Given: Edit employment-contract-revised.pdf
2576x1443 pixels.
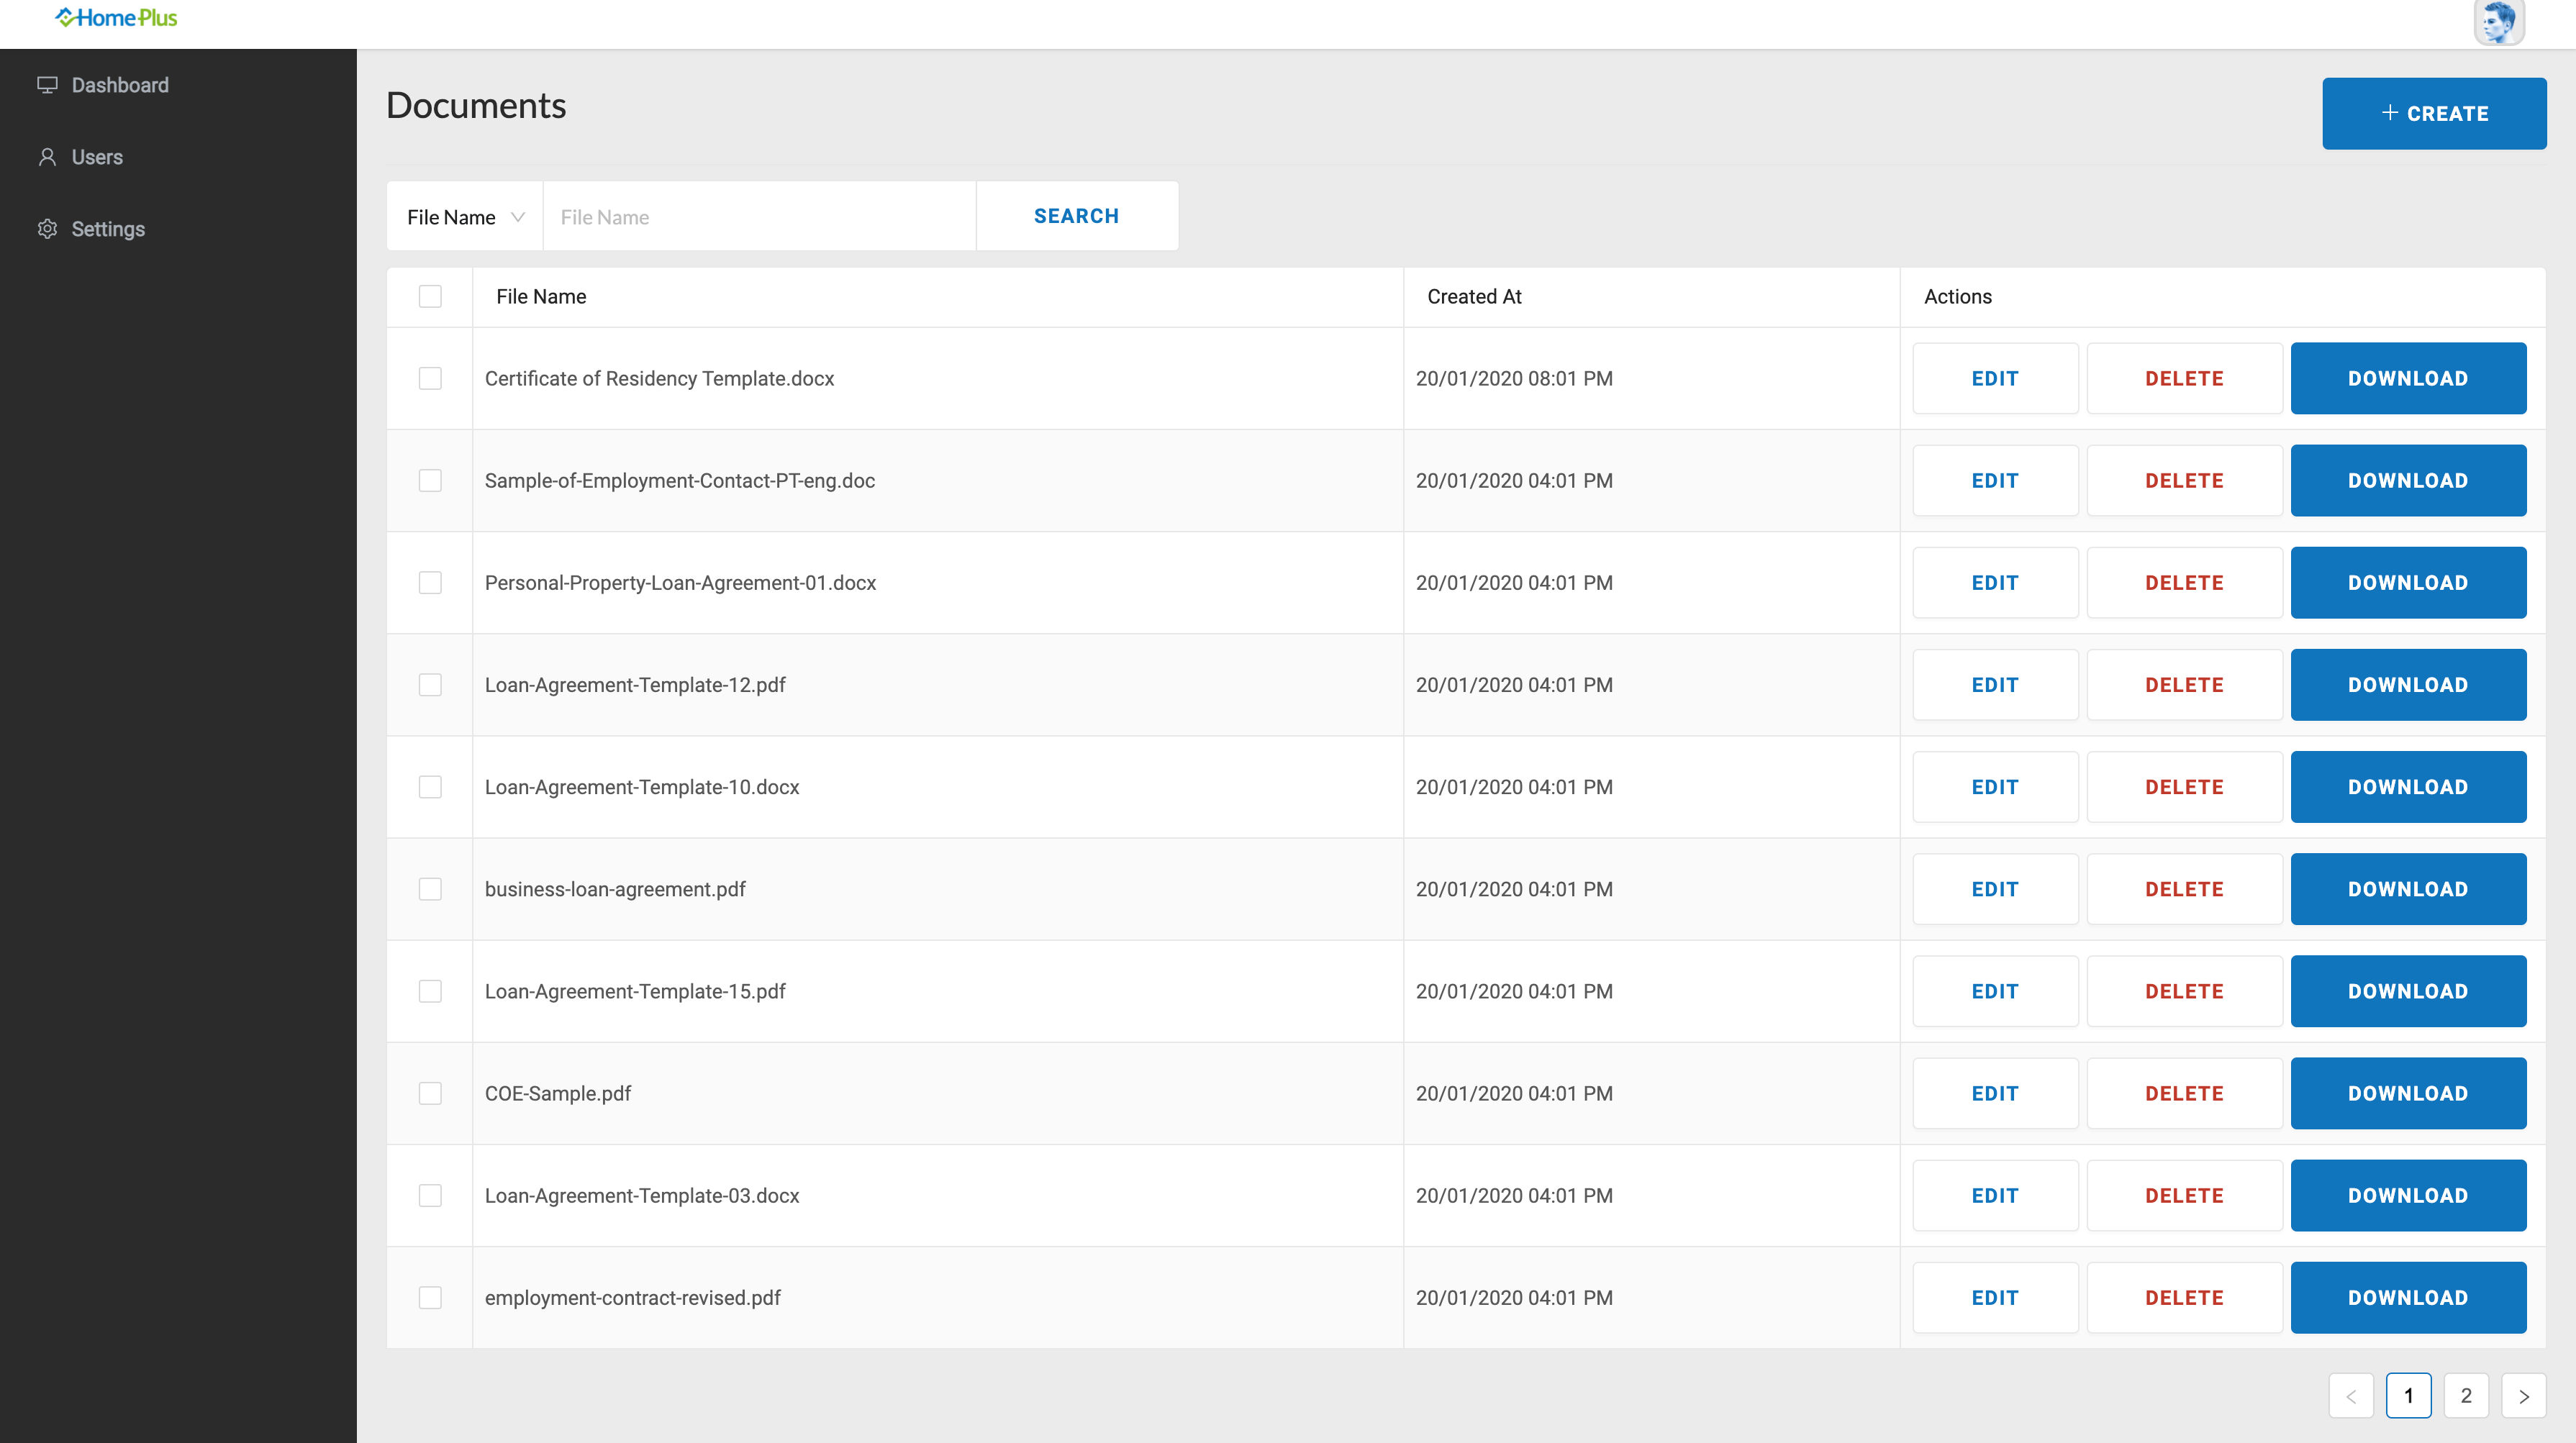Looking at the screenshot, I should pyautogui.click(x=1995, y=1297).
